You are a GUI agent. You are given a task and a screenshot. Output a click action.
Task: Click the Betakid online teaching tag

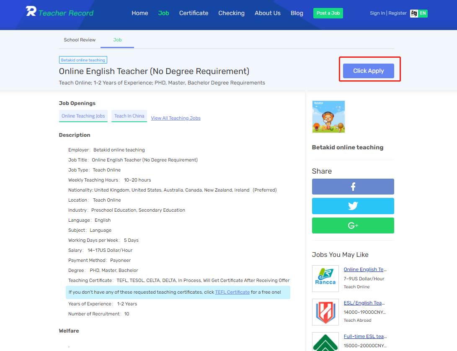[83, 60]
